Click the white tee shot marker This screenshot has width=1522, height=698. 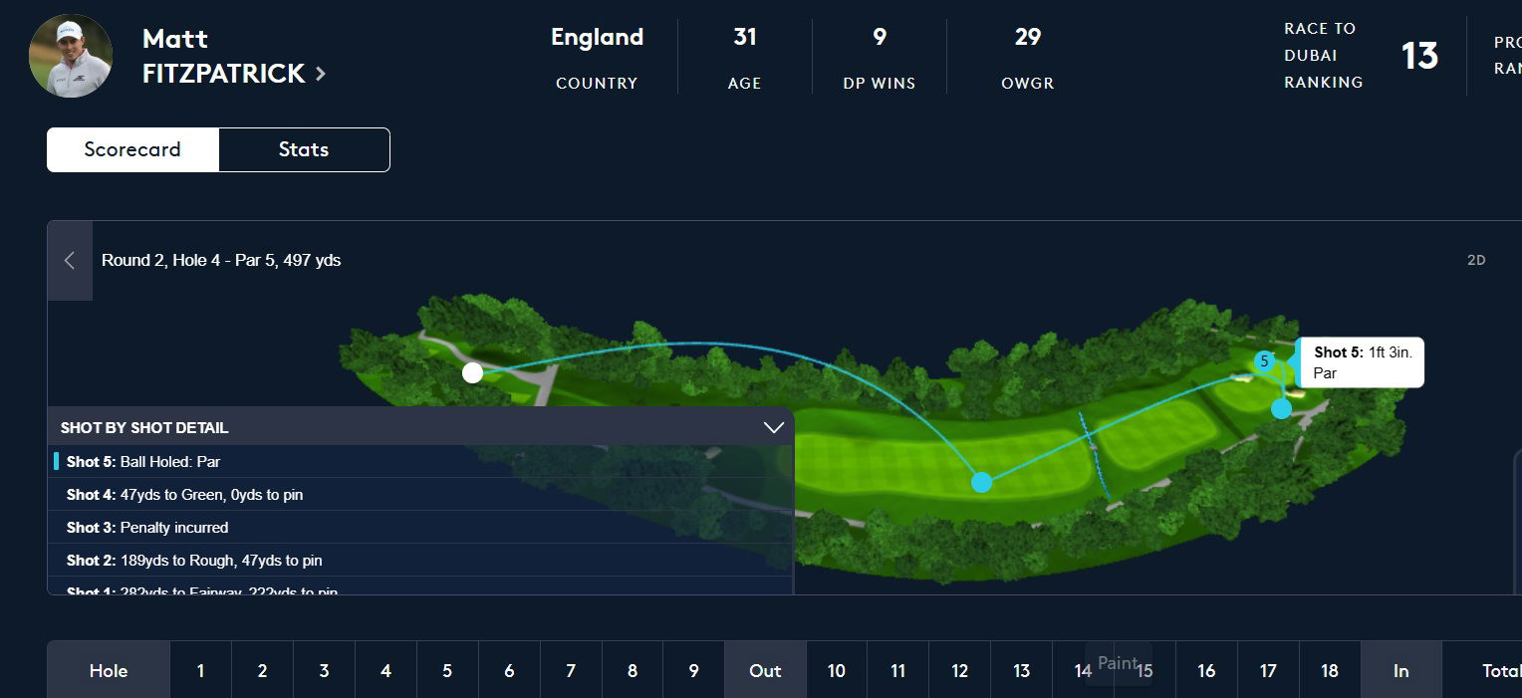473,373
